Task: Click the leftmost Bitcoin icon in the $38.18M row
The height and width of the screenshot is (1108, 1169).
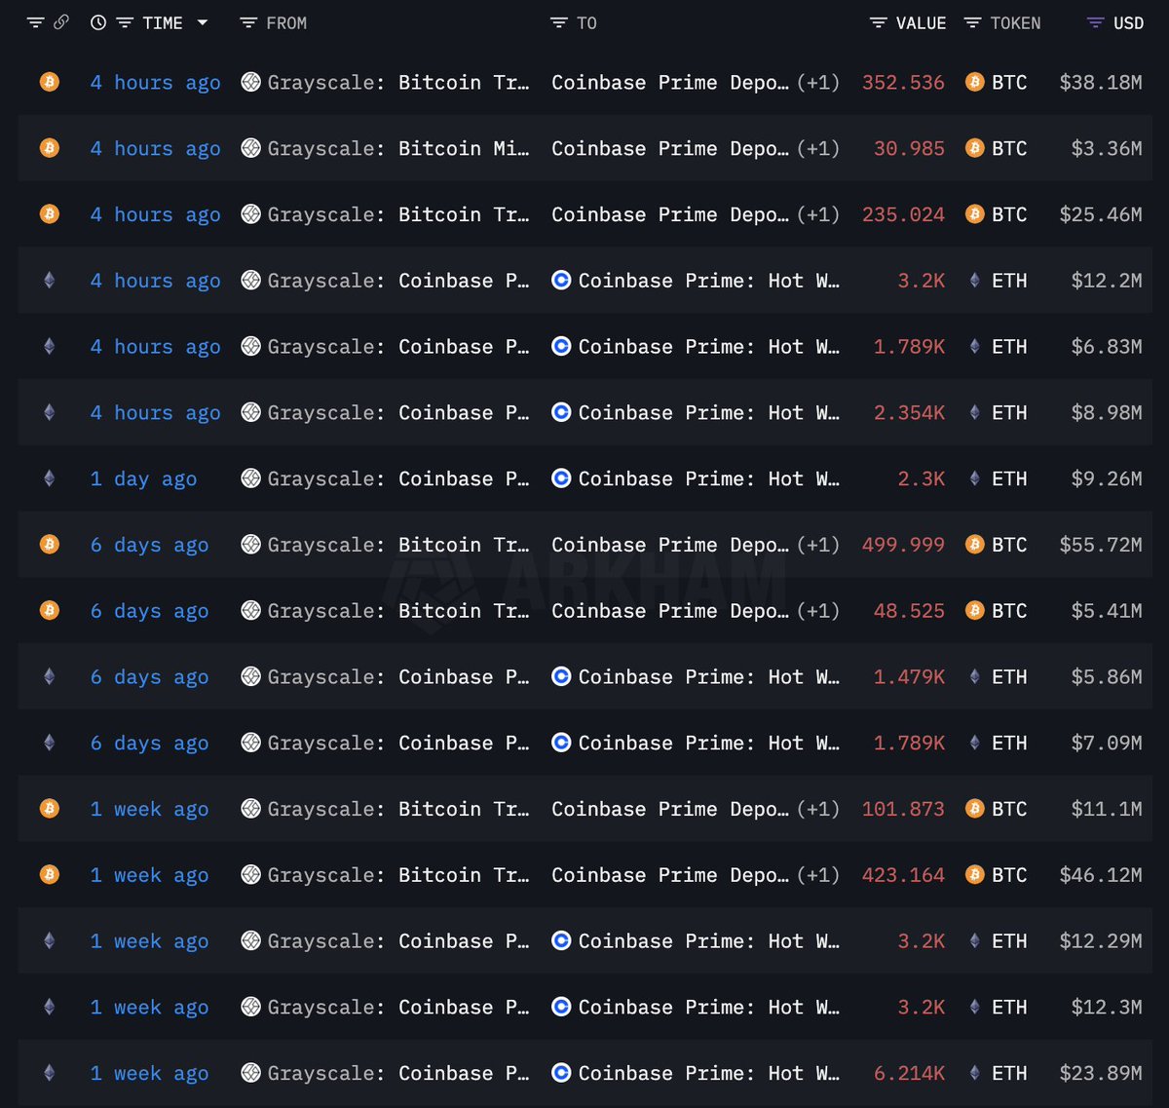Action: click(49, 82)
